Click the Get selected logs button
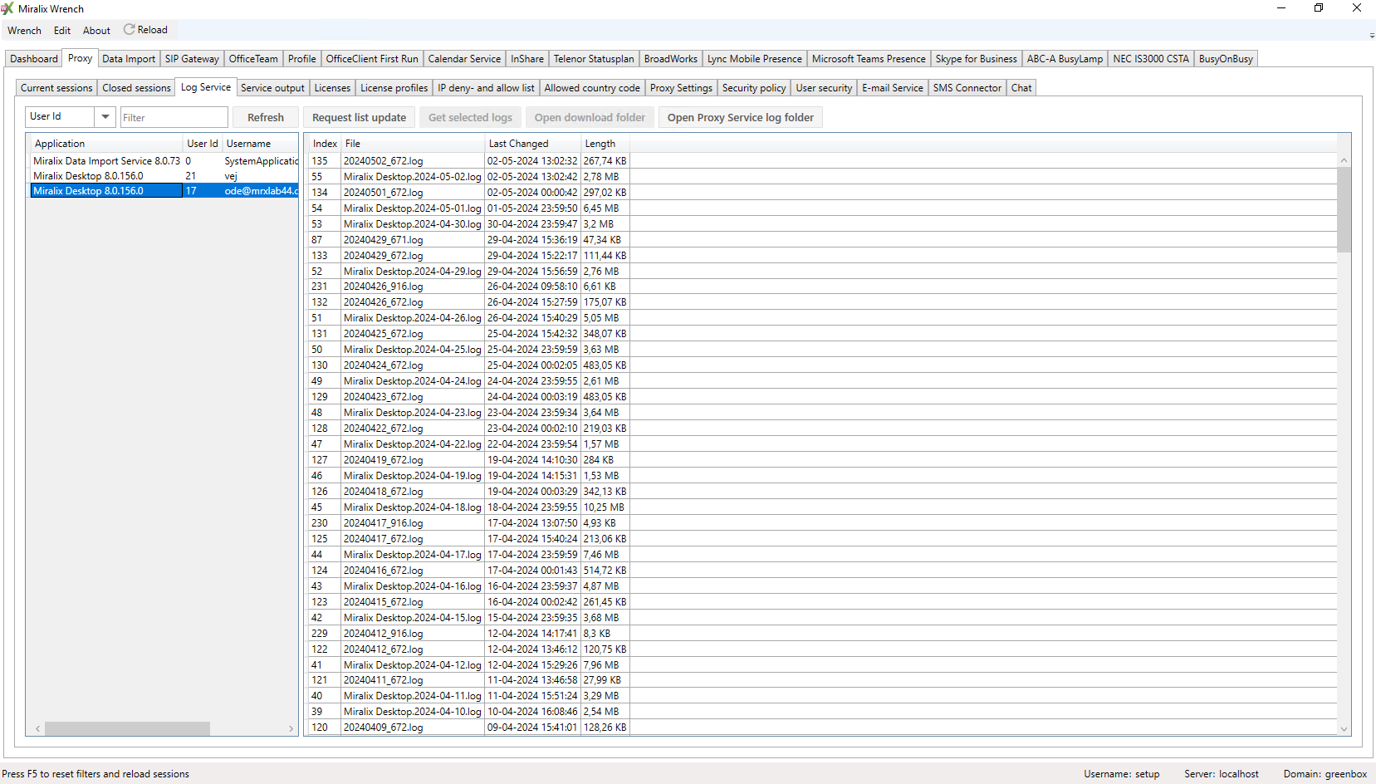This screenshot has height=784, width=1376. tap(470, 118)
